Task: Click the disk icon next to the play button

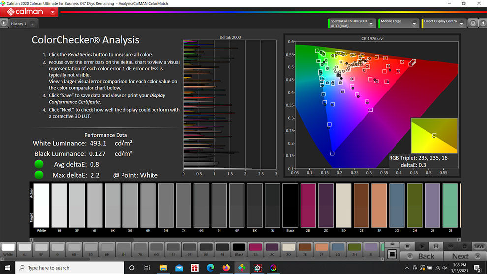Action: 436,246
